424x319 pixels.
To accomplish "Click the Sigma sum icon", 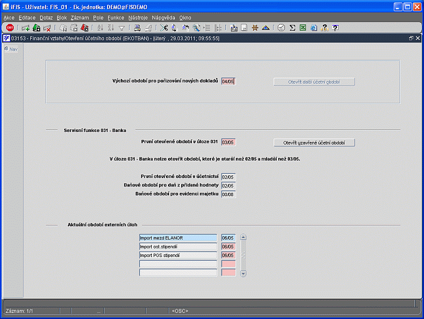I will tap(293, 28).
